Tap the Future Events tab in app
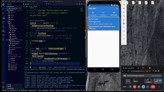The image size is (164, 92). point(114,14)
